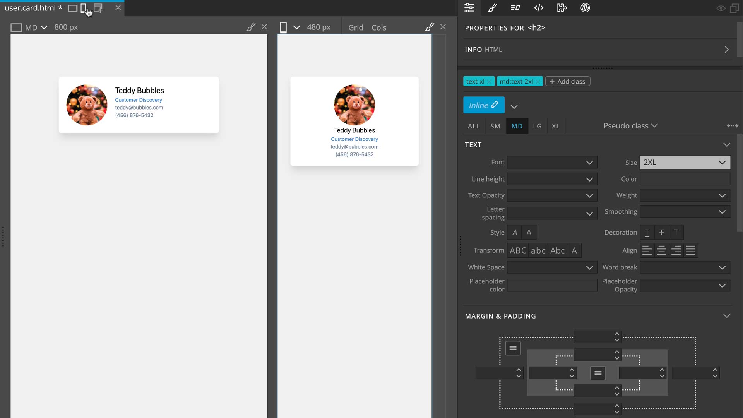This screenshot has height=418, width=743.
Task: Switch to the SM breakpoint tab
Action: point(495,126)
